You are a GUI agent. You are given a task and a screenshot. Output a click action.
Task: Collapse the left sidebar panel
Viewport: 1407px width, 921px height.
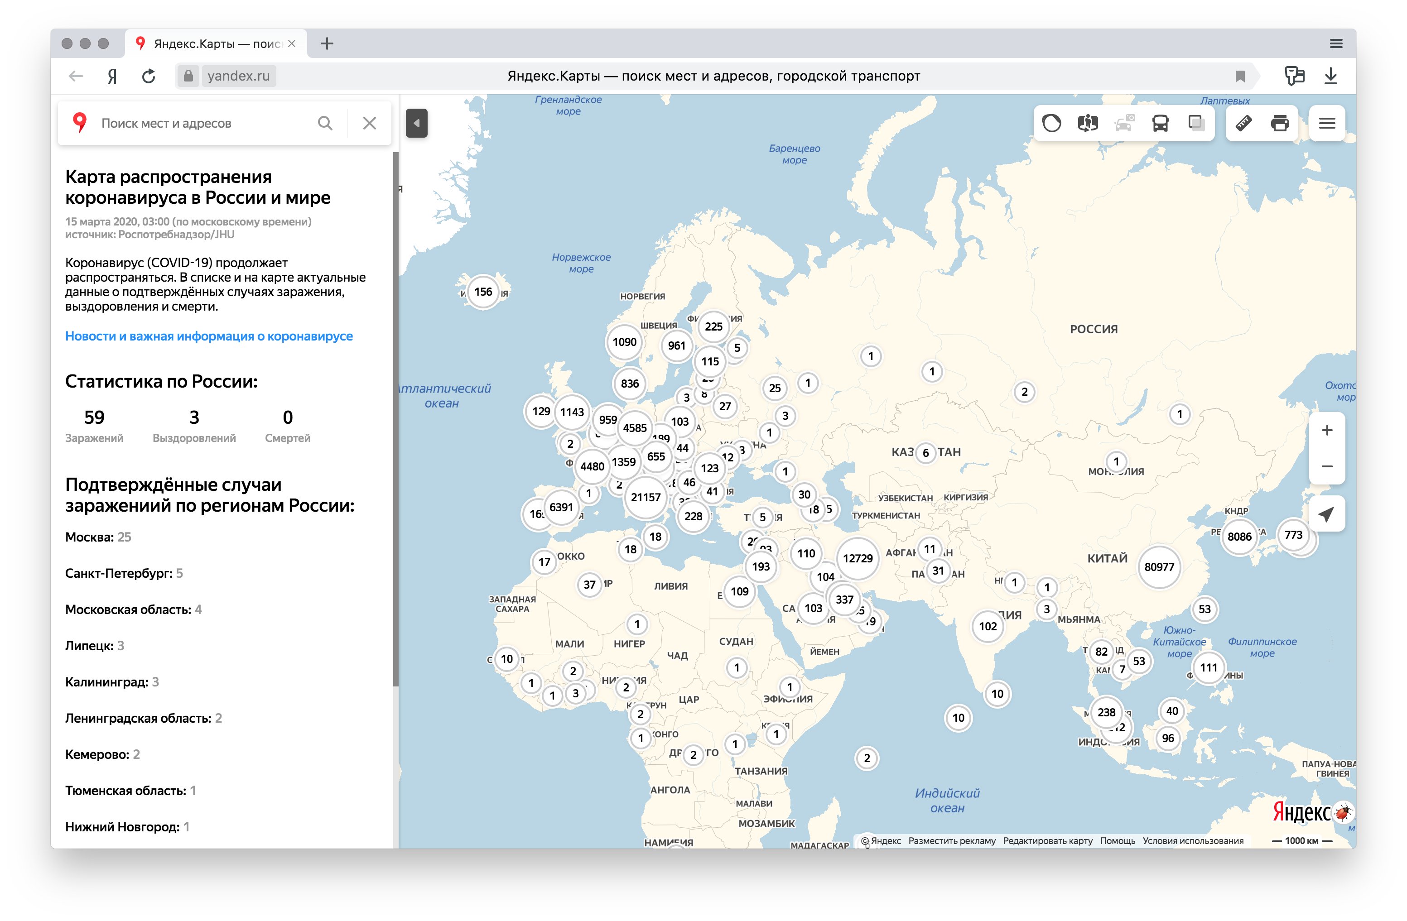[x=416, y=123]
